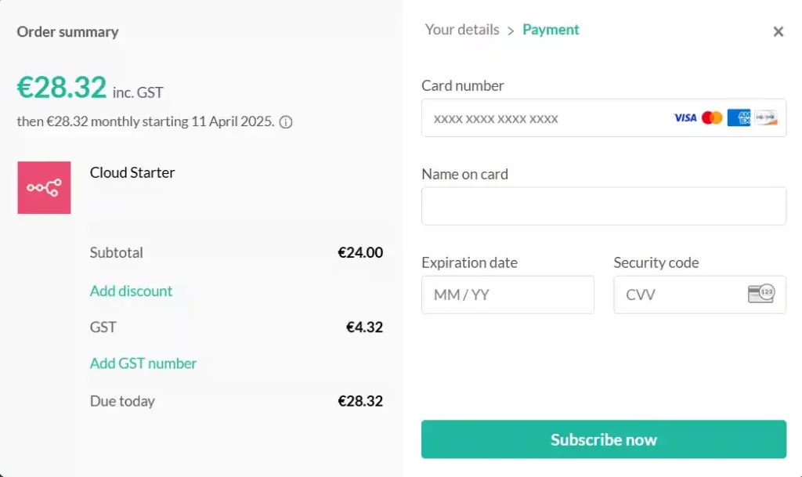This screenshot has width=802, height=477.
Task: Go back to the Your details step
Action: coord(461,30)
